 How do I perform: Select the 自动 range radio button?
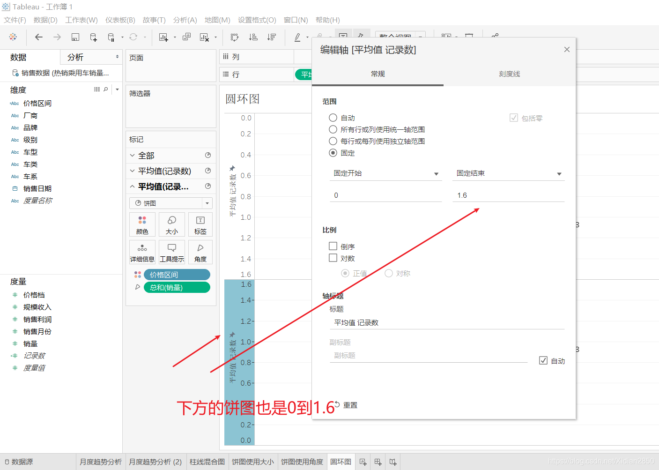333,118
